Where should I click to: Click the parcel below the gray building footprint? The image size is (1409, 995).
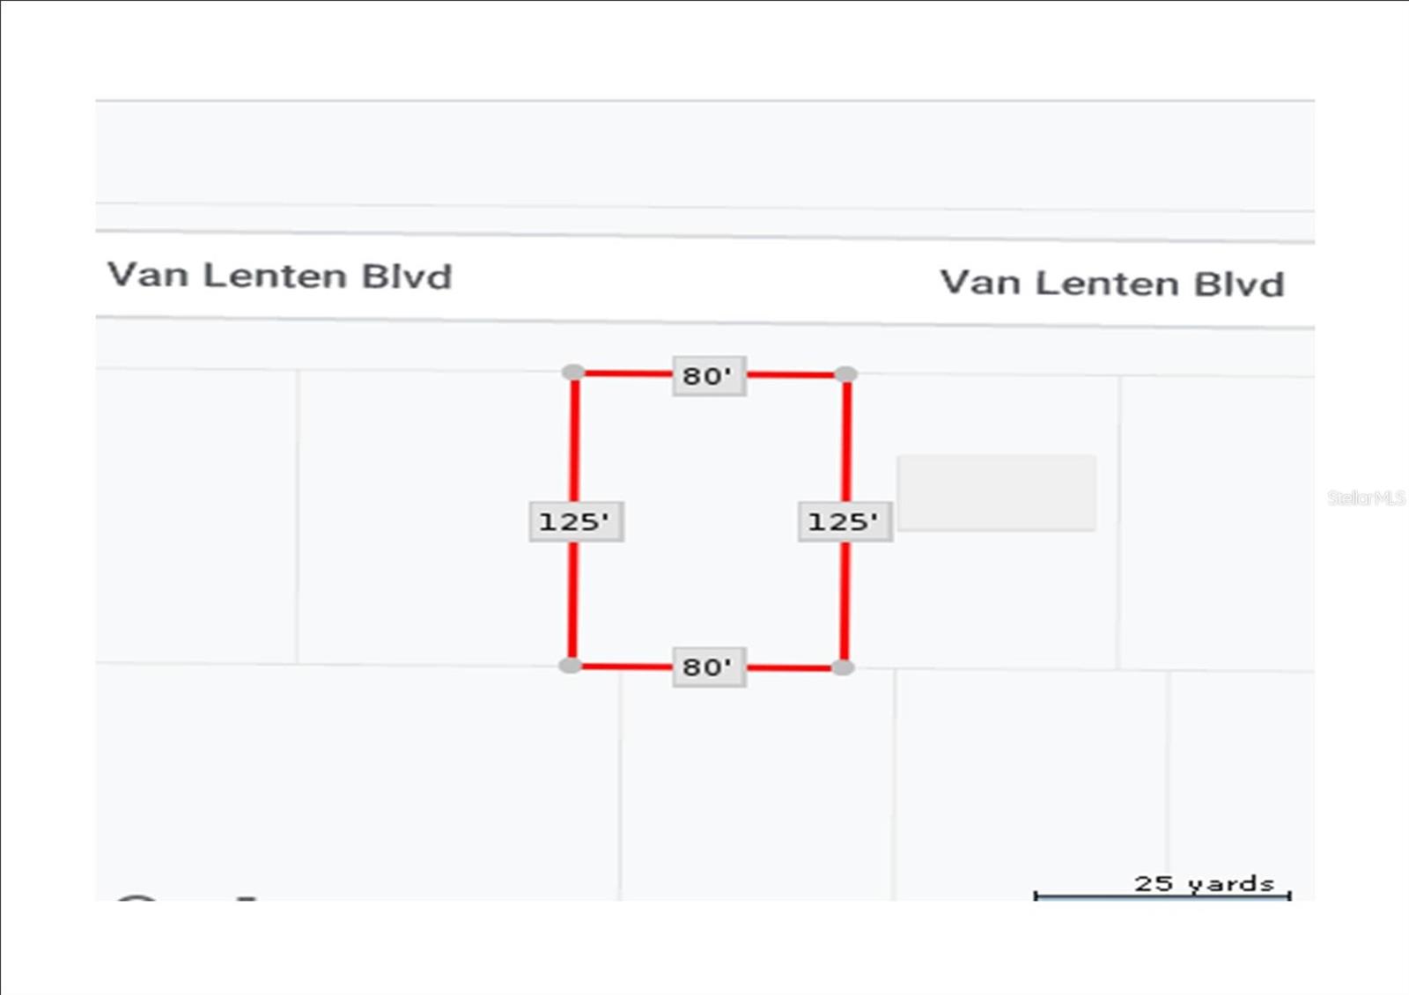(x=1030, y=784)
